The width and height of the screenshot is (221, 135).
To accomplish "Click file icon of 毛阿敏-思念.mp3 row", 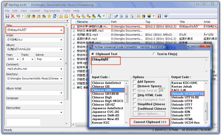I will tap(74, 35).
